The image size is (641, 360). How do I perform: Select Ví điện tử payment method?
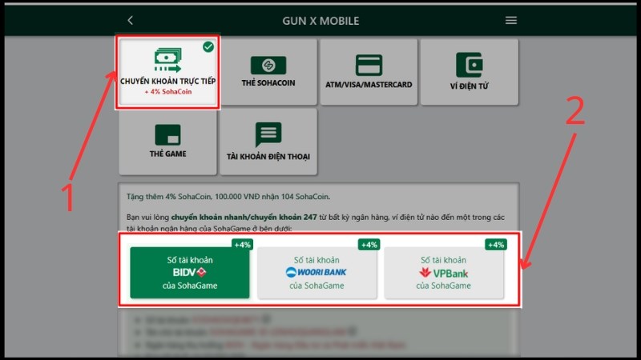pos(470,72)
